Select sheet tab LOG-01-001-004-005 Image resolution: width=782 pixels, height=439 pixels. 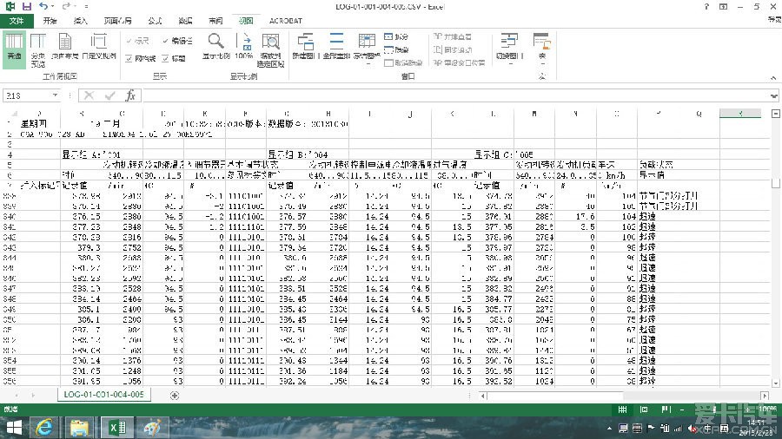click(x=103, y=394)
